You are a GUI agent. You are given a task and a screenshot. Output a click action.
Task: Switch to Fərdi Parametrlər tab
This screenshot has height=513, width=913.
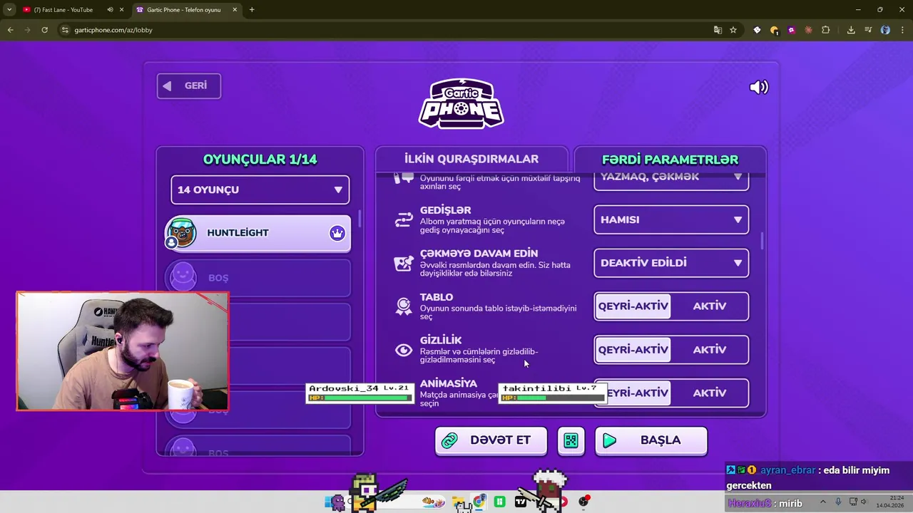click(670, 160)
